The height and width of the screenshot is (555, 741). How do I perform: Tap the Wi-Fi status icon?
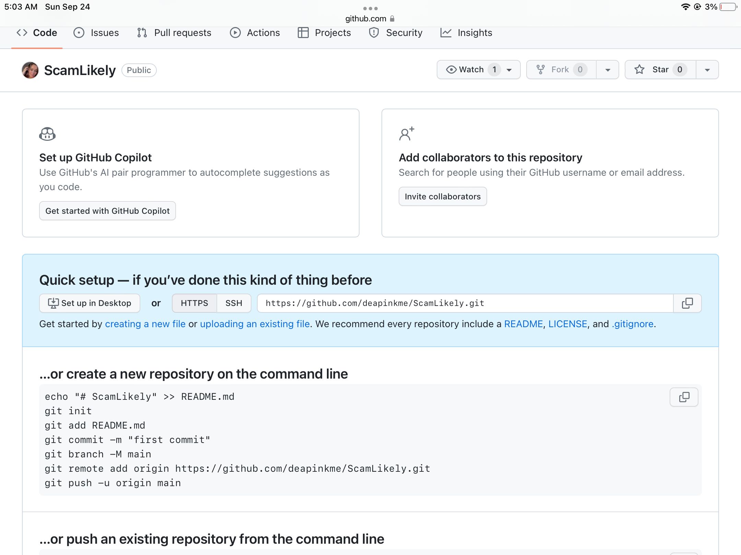(685, 7)
